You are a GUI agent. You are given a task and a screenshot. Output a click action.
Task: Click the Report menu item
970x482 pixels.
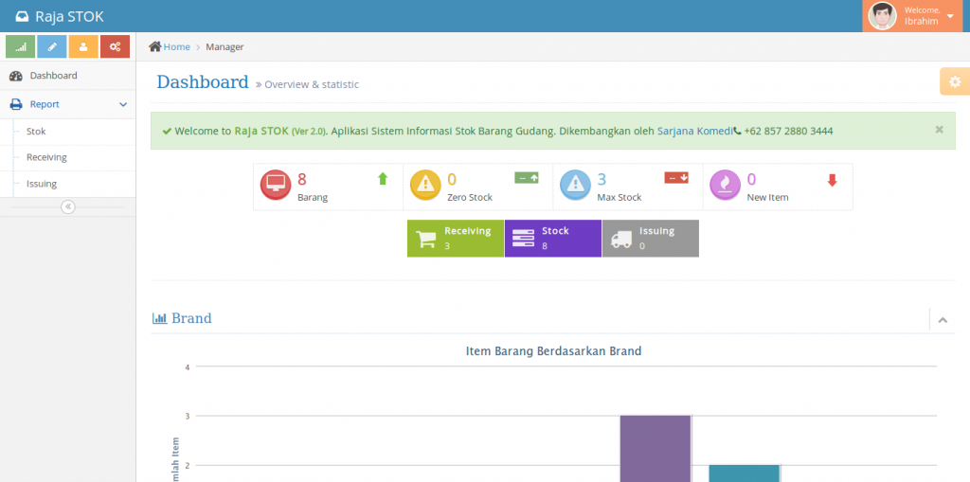click(68, 104)
